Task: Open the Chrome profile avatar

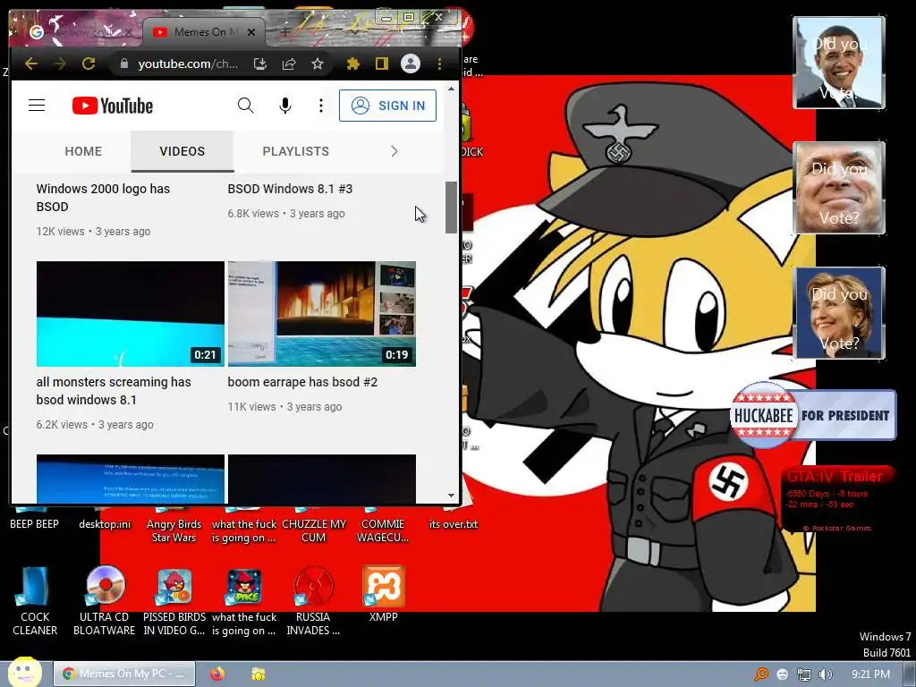Action: pos(410,64)
